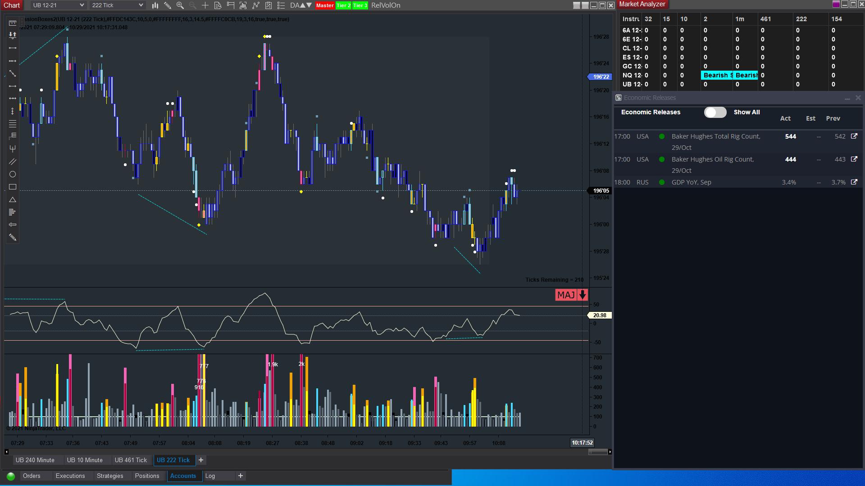865x486 pixels.
Task: Select the Triangle drawing tool
Action: coord(13,199)
